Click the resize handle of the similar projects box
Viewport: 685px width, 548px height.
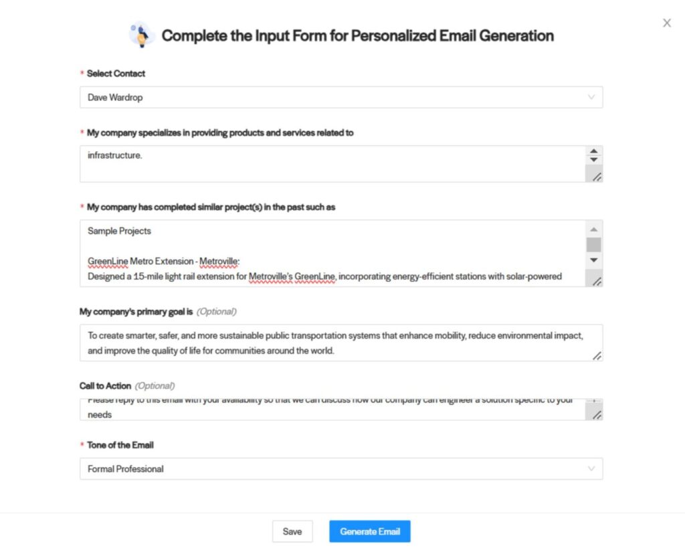point(597,282)
